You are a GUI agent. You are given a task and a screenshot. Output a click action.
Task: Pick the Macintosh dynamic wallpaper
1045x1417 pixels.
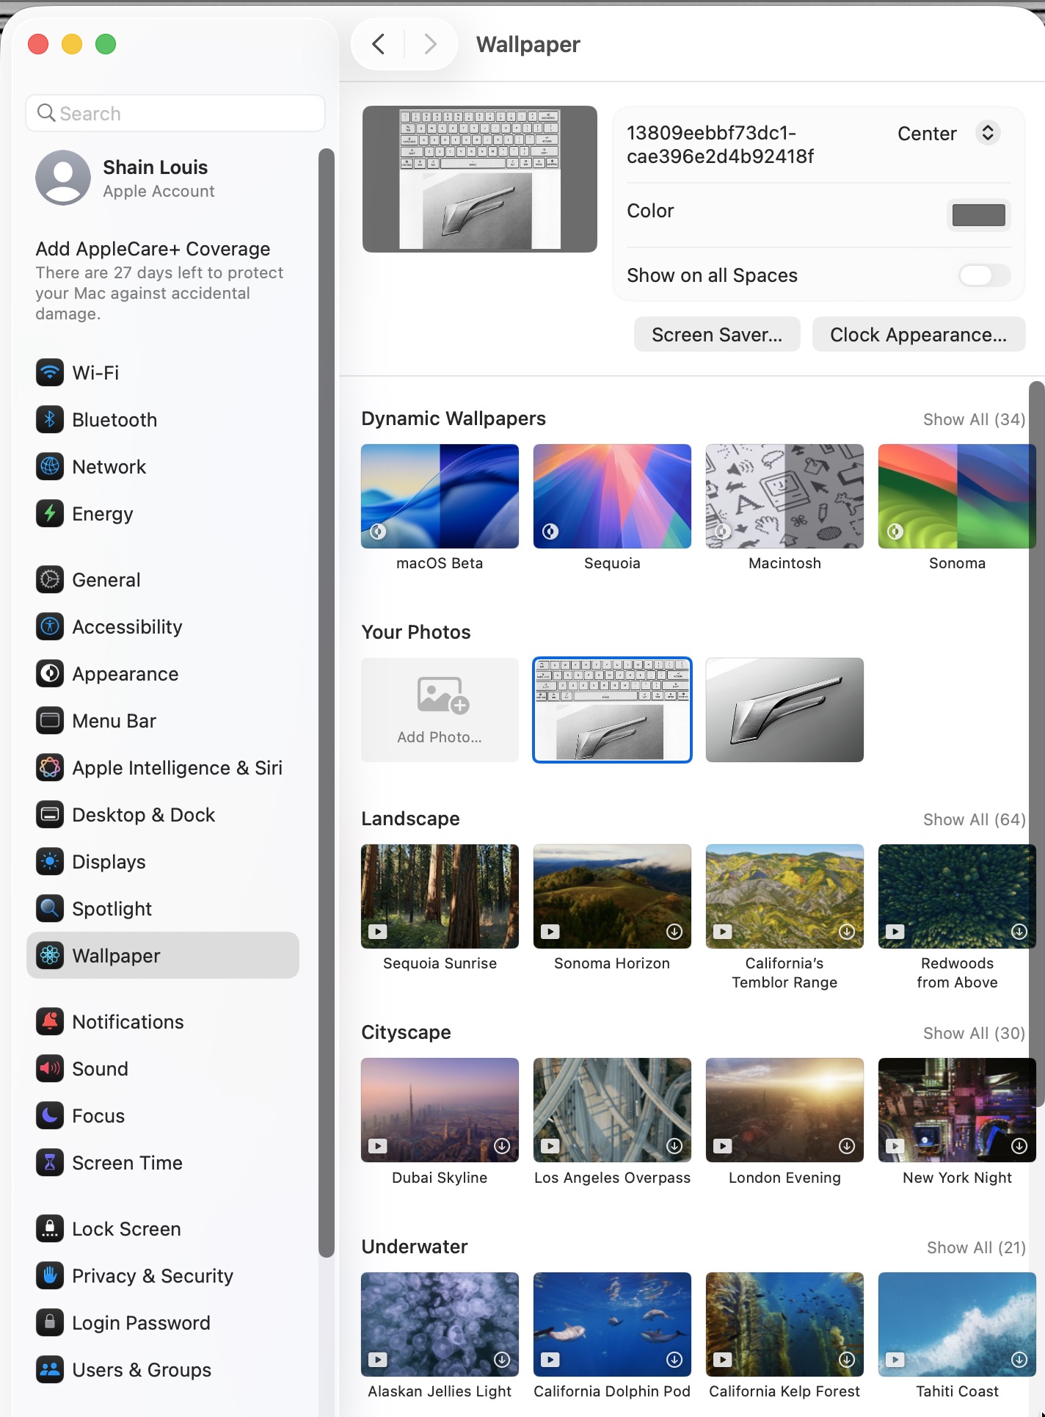(x=784, y=496)
